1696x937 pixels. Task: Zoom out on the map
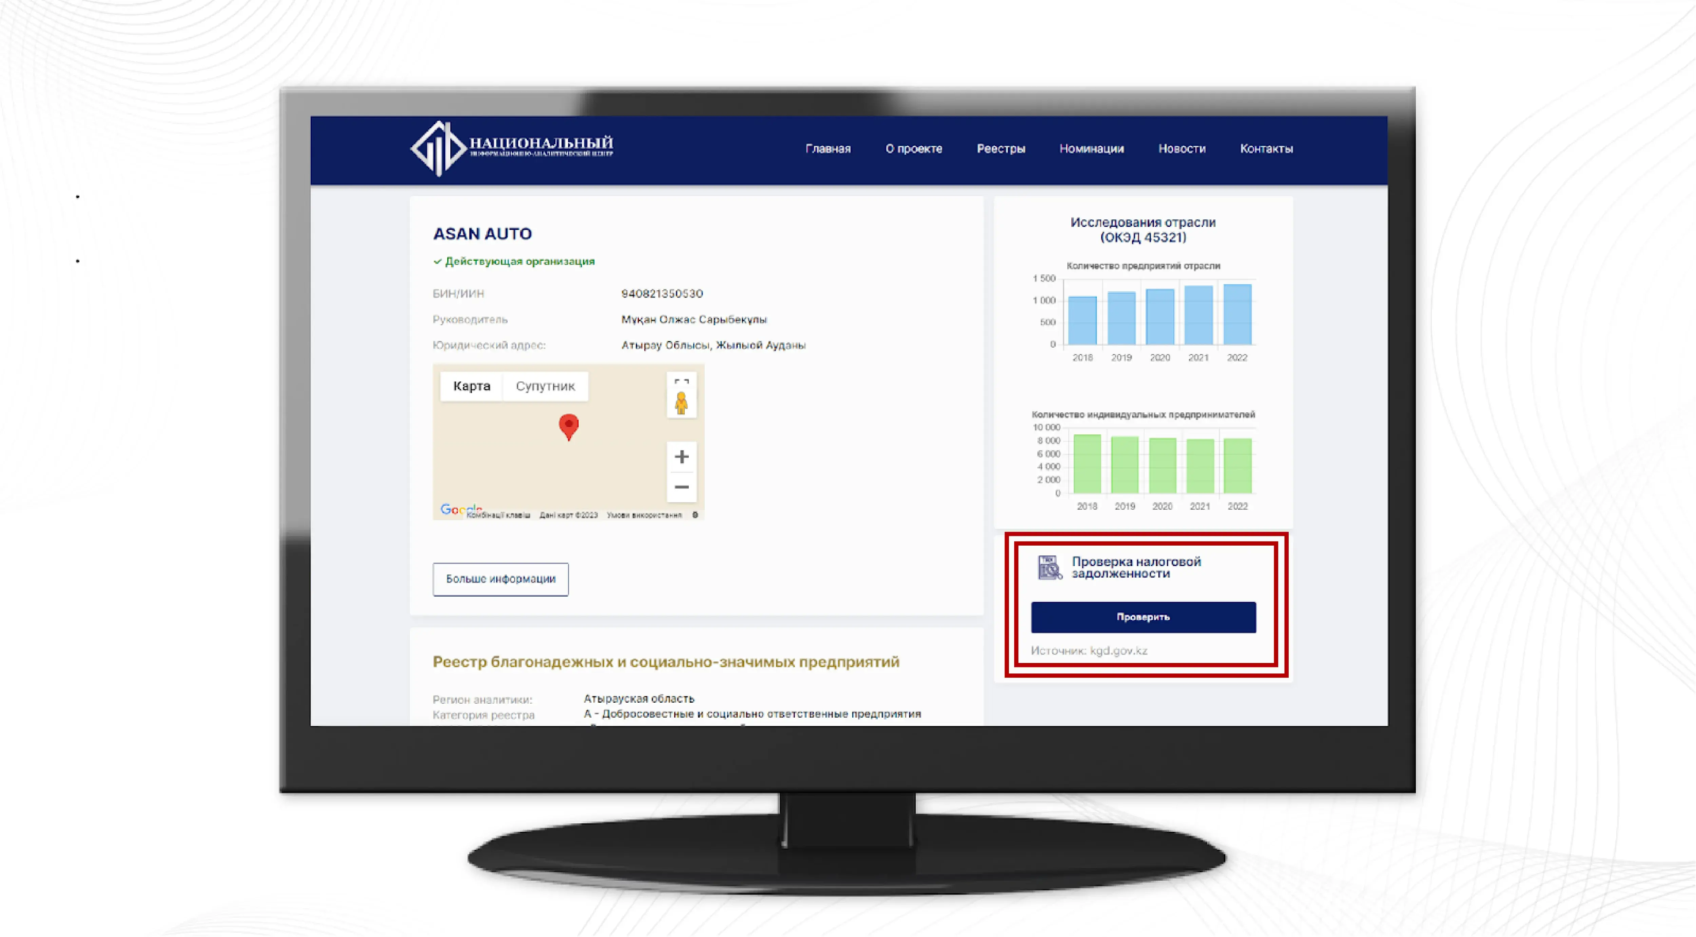pyautogui.click(x=681, y=487)
